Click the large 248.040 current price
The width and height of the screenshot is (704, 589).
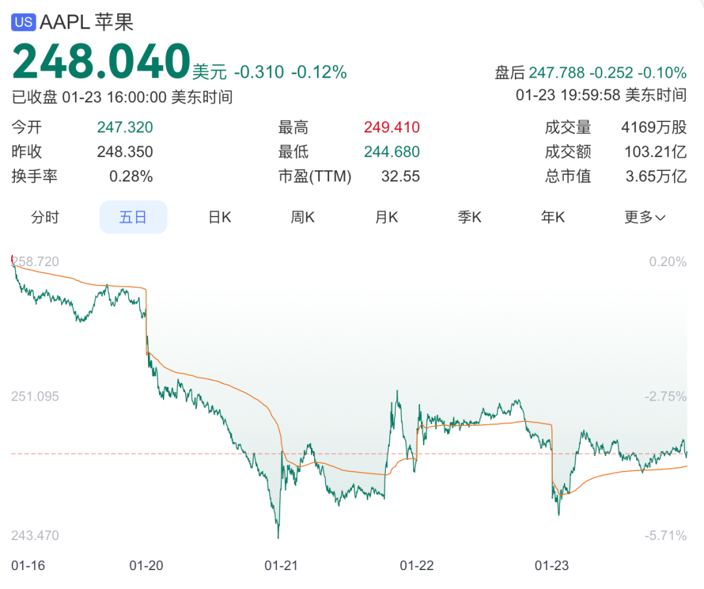pos(101,62)
